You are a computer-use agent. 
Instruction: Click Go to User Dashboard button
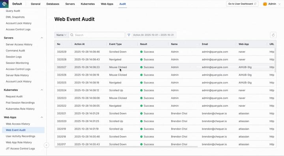click(x=242, y=4)
